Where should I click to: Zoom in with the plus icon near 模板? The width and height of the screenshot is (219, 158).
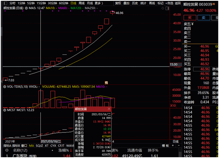pos(173,145)
